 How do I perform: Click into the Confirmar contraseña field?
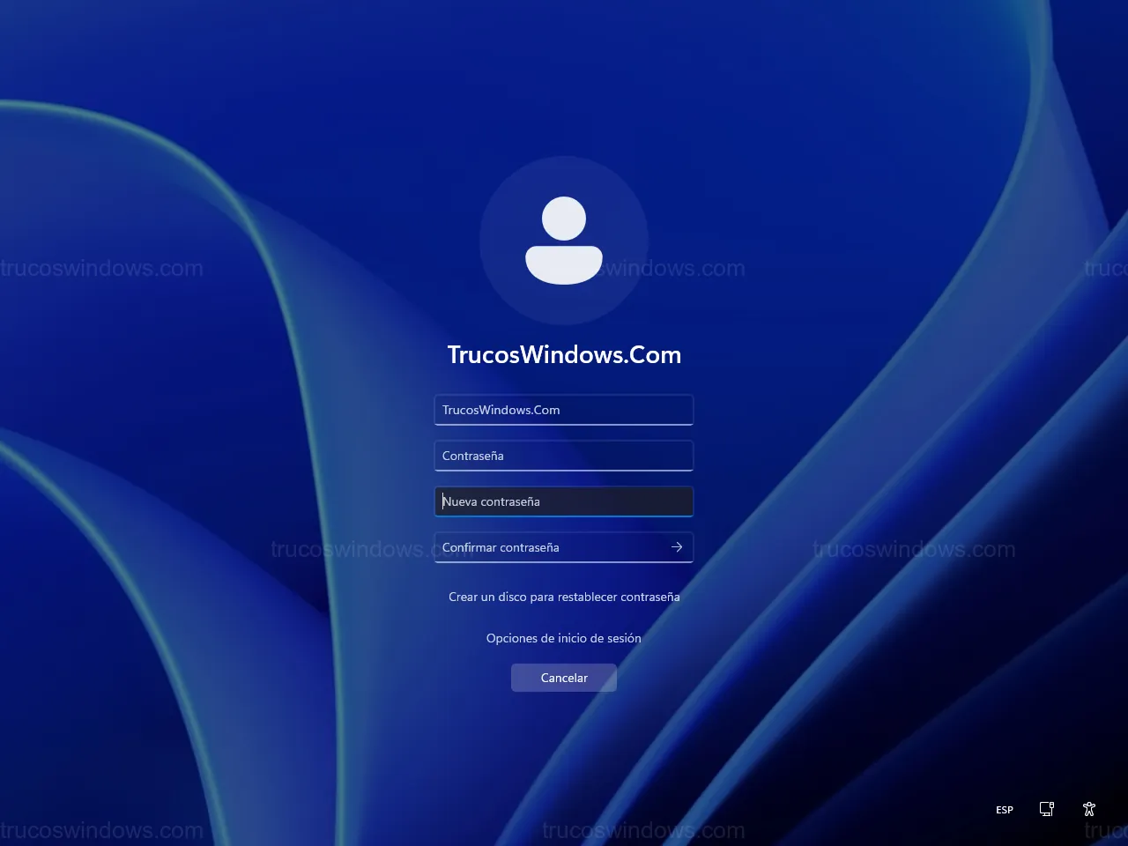coord(551,547)
